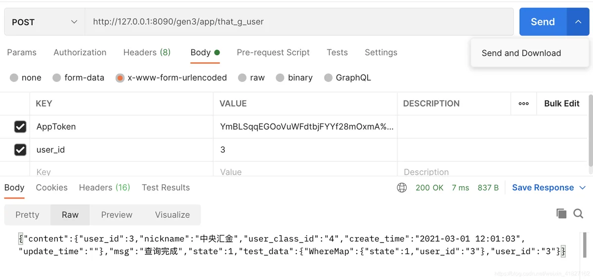
Task: Open the response Headers (16) tab
Action: point(104,188)
